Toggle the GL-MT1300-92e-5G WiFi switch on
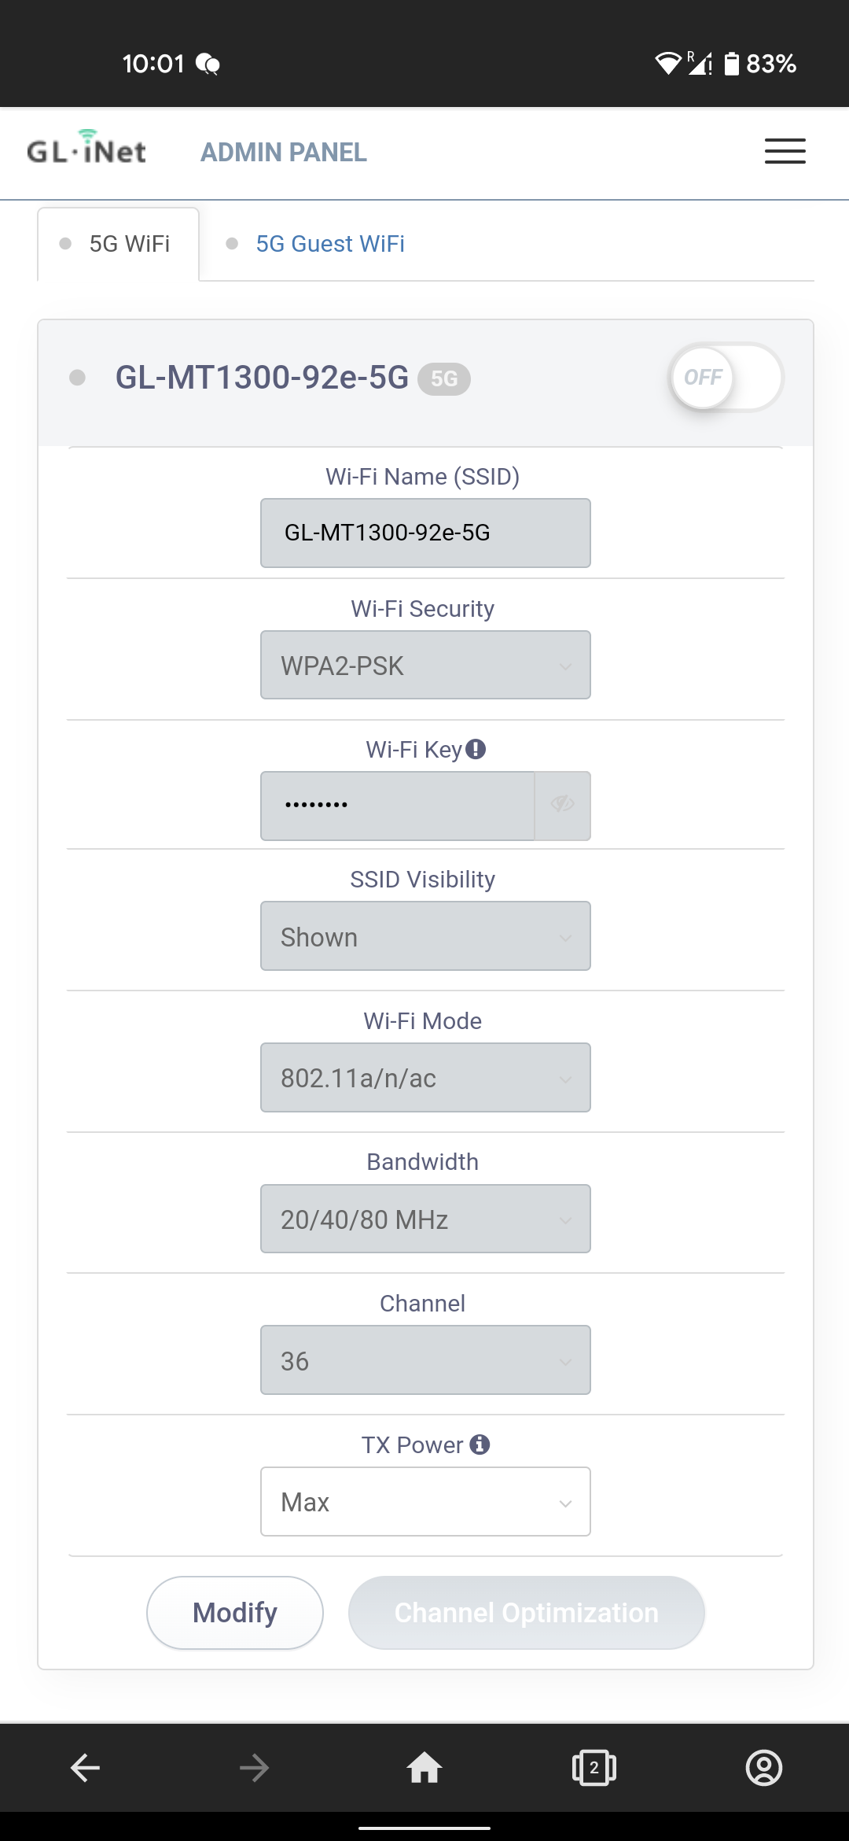849x1841 pixels. (726, 377)
